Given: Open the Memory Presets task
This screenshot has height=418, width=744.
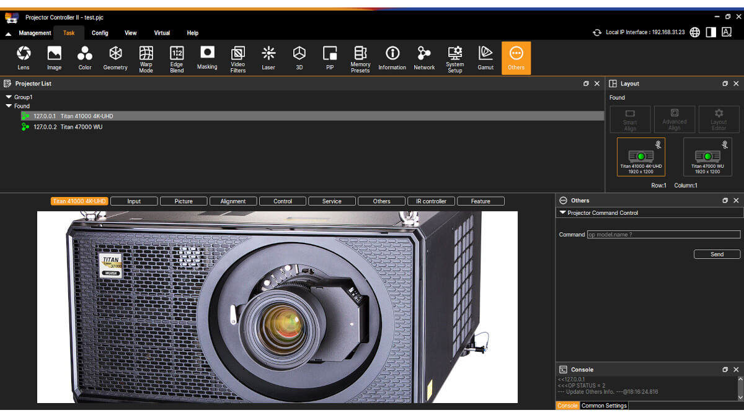Looking at the screenshot, I should pos(360,58).
